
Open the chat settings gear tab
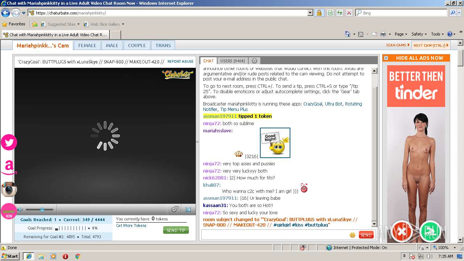[254, 61]
